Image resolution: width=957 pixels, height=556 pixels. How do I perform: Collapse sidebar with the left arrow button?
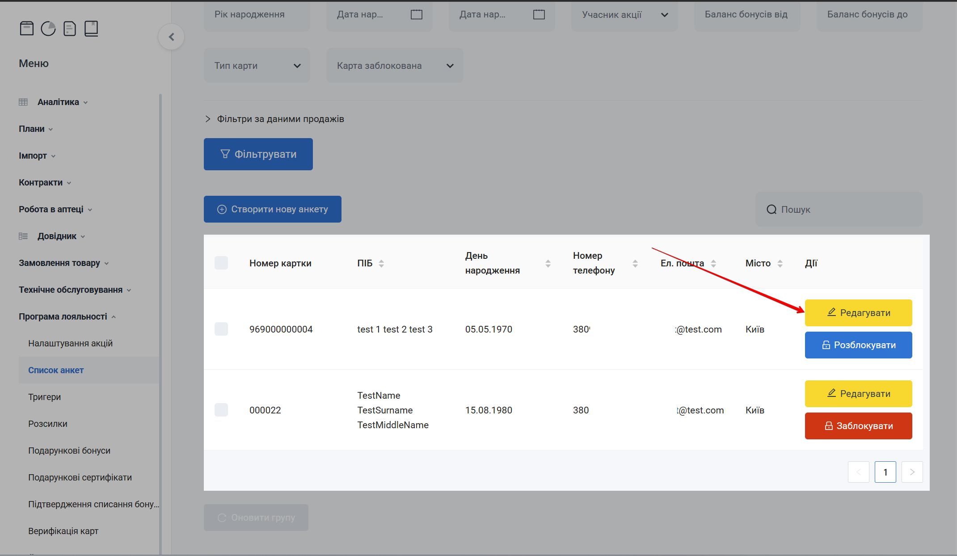point(171,37)
